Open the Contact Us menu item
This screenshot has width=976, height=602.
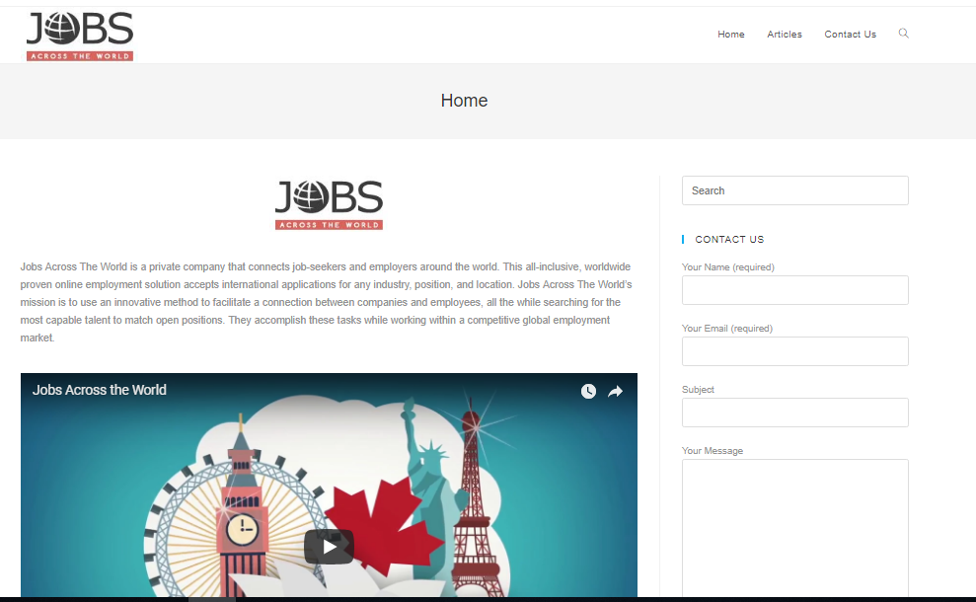(851, 35)
